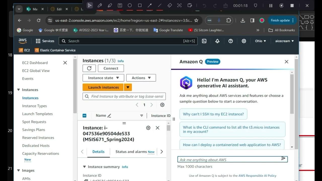This screenshot has height=181, width=322.
Task: Open the Instance state dropdown
Action: coord(103,78)
